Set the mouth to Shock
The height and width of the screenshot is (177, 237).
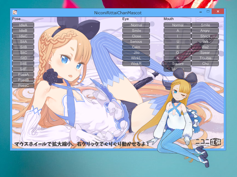(x=205, y=36)
